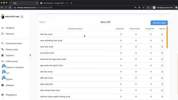
Task: Click the HUB of PPC Tools logo
Action: (3, 17)
